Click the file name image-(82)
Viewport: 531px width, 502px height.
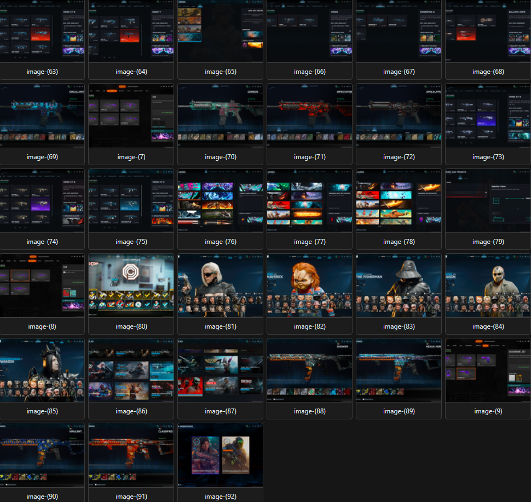pos(309,326)
